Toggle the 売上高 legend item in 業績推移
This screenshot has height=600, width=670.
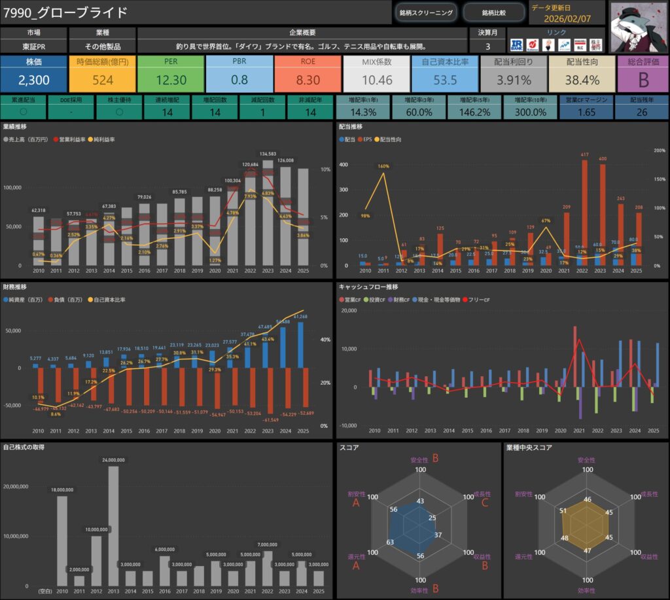(31, 139)
